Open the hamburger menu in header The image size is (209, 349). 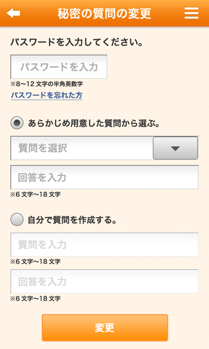(x=192, y=13)
